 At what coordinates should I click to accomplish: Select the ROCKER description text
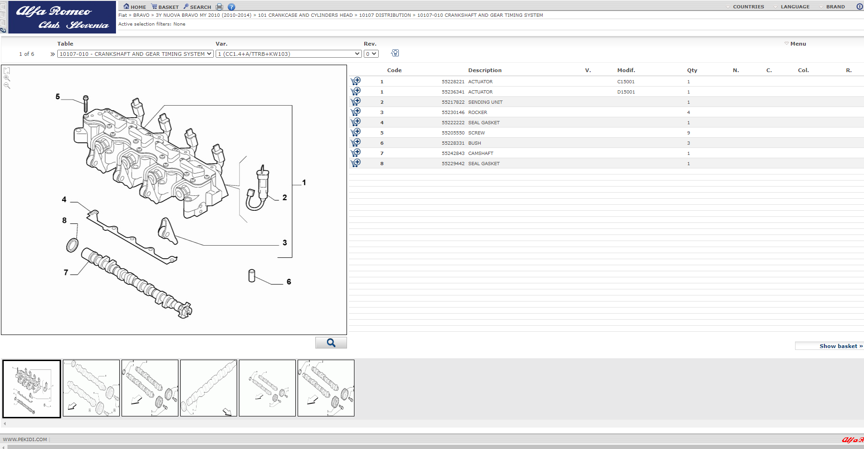(477, 113)
